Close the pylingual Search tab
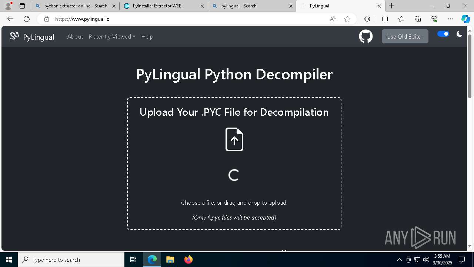Image resolution: width=474 pixels, height=267 pixels. point(291,6)
